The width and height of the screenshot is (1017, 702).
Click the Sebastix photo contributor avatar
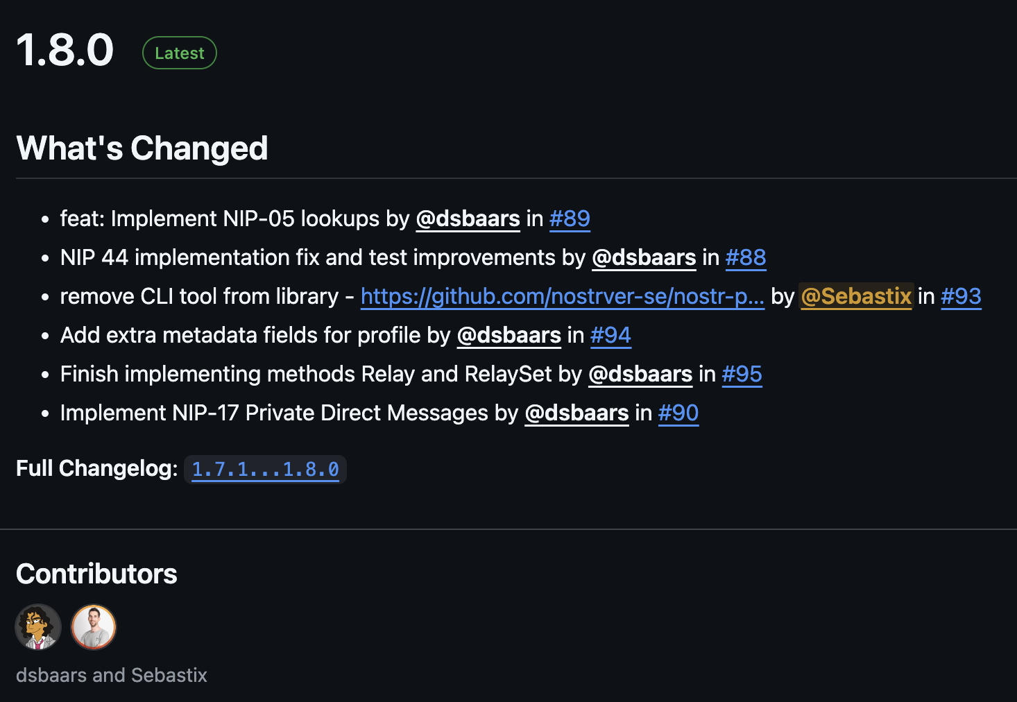click(94, 627)
